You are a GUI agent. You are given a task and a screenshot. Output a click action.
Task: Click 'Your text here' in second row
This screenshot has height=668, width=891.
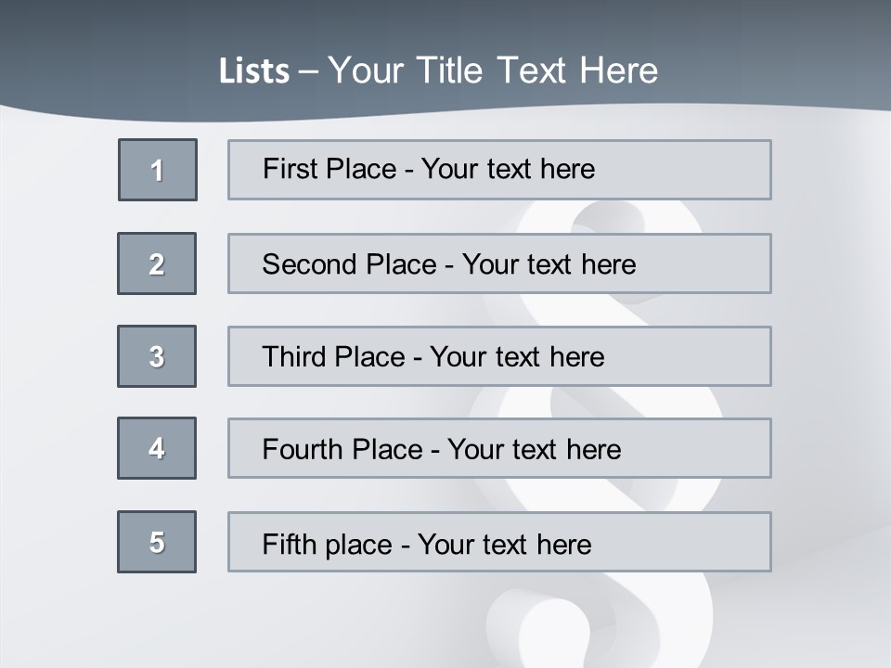pyautogui.click(x=549, y=264)
